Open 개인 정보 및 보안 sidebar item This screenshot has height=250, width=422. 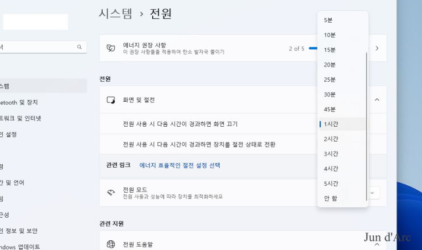click(x=19, y=231)
